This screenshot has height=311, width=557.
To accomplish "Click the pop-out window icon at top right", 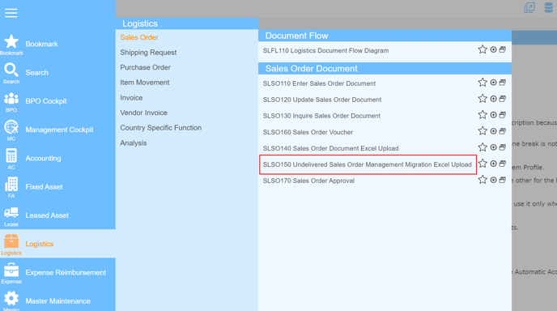I will tap(529, 7).
